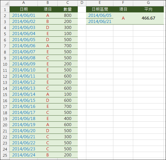Select quantity 300 in row 4
Viewport: 166px width, 160px height.
68,28
